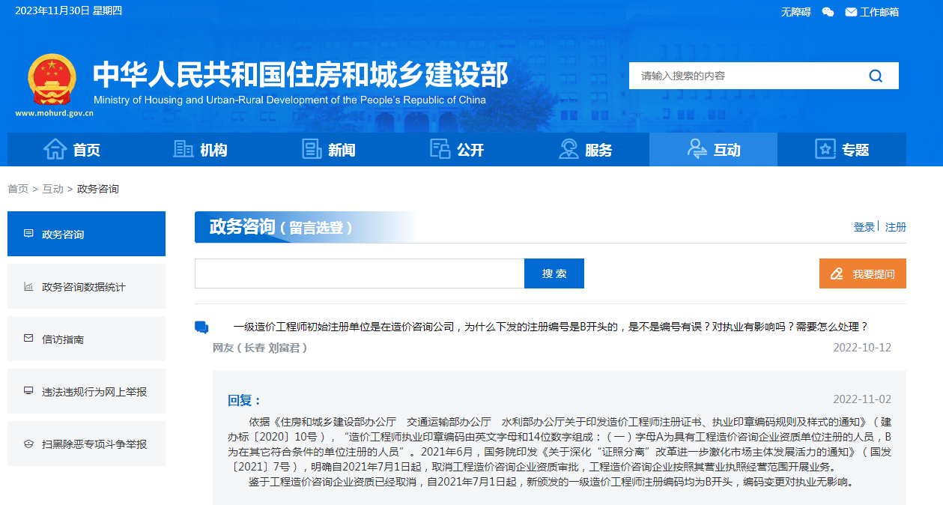Click the envelope icon beside 工作邮箱
Viewport: 943px width, 505px height.
(851, 12)
